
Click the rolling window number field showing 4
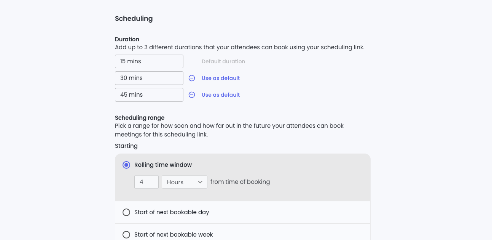coord(146,182)
